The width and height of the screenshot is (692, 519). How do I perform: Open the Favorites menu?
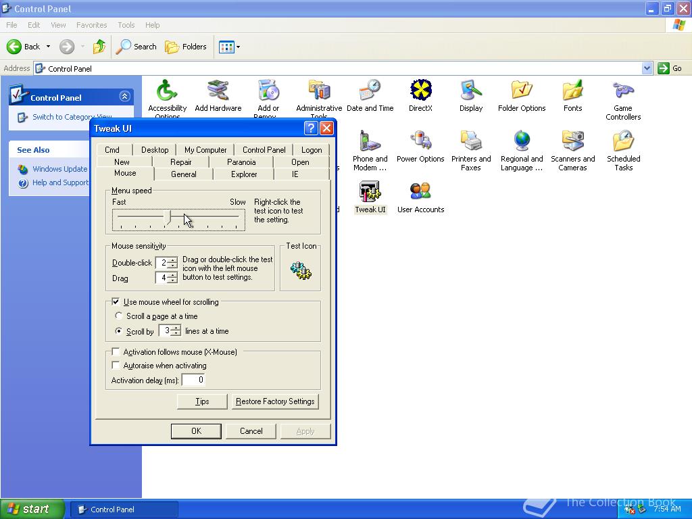click(91, 25)
